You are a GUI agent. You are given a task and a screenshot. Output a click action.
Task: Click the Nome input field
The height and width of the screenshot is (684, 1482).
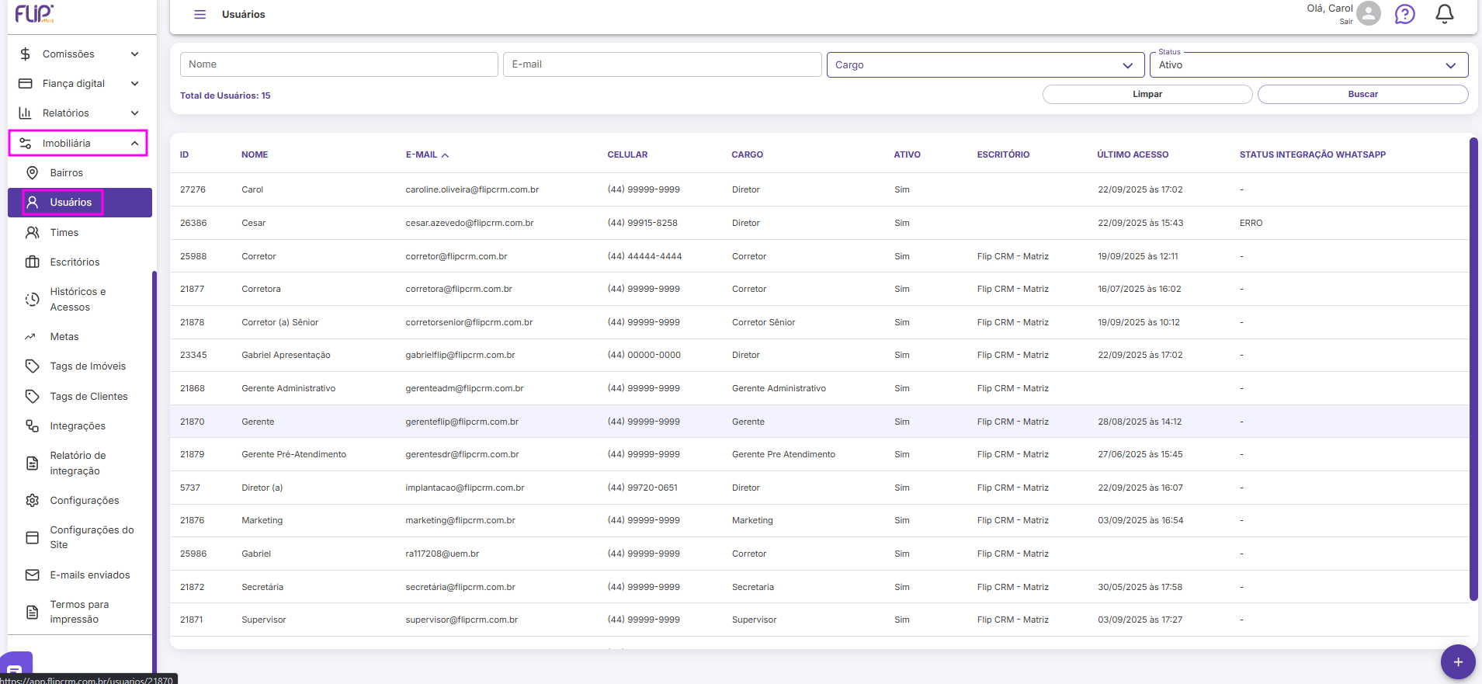point(339,64)
